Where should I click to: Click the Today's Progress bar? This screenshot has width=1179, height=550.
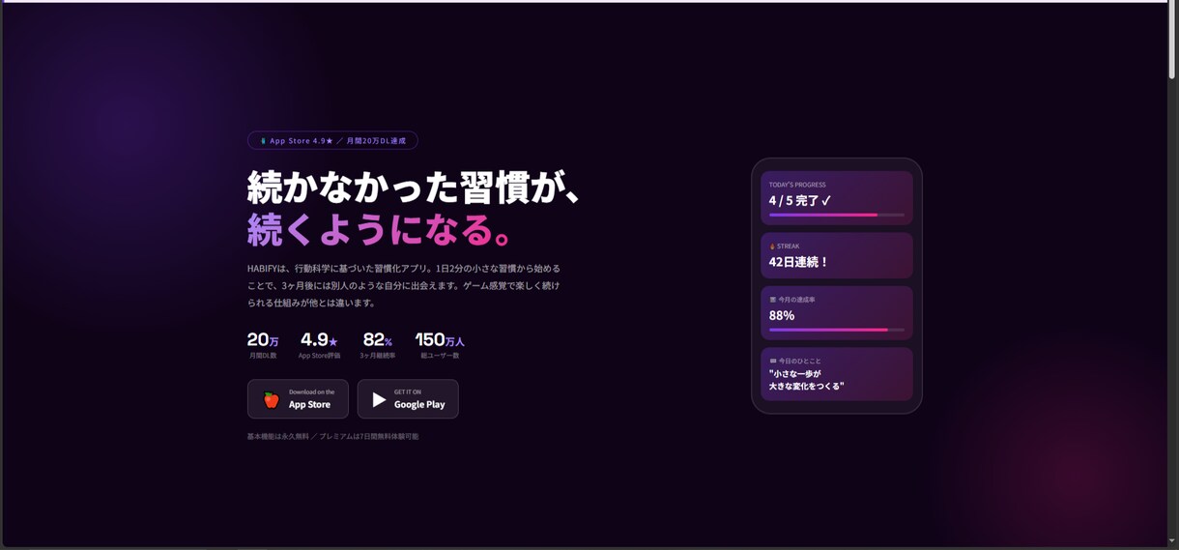pos(837,215)
